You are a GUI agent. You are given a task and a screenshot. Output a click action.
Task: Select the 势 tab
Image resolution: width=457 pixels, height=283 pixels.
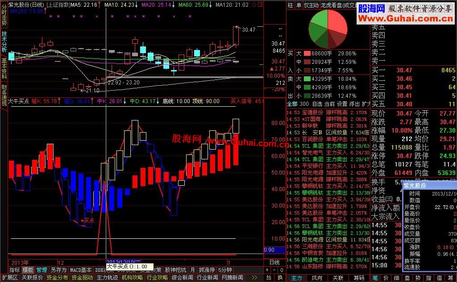pyautogui.click(x=418, y=278)
